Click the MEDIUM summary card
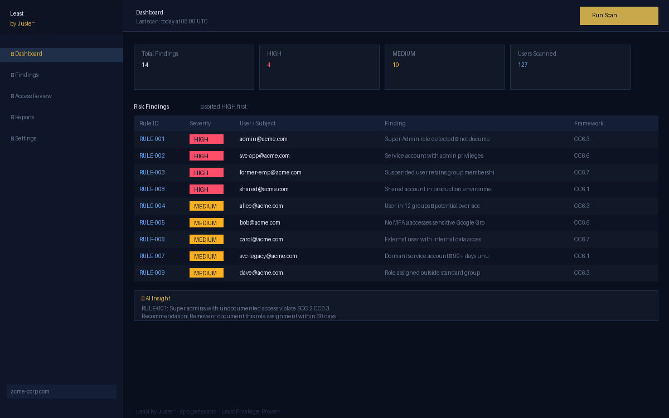 pyautogui.click(x=445, y=67)
